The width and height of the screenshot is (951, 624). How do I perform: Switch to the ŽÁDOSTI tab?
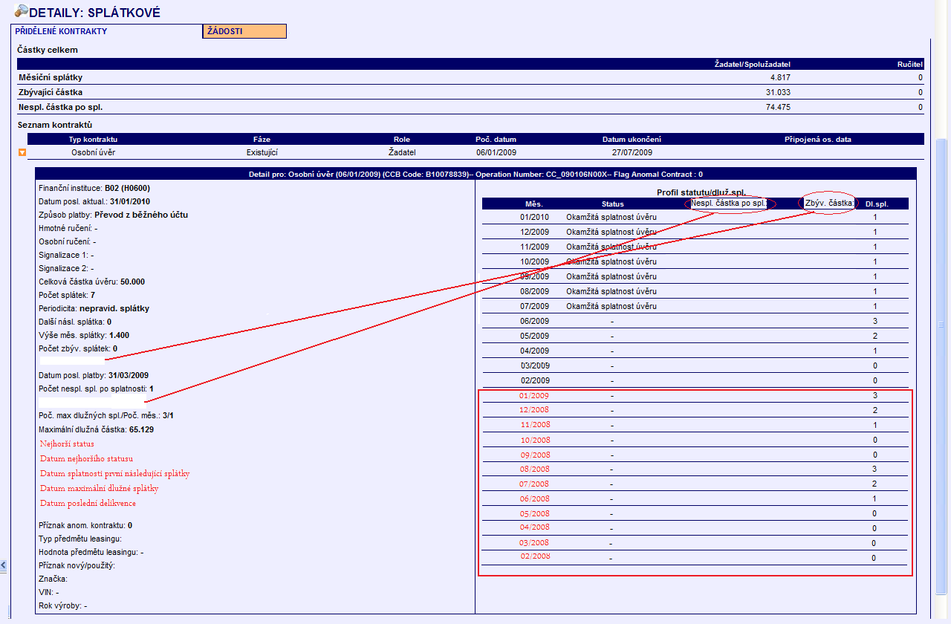(x=244, y=31)
